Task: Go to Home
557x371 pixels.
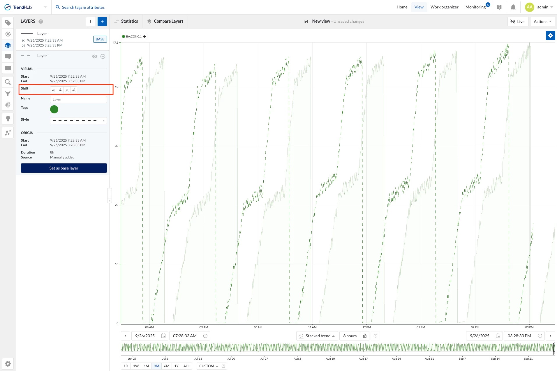Action: point(402,7)
